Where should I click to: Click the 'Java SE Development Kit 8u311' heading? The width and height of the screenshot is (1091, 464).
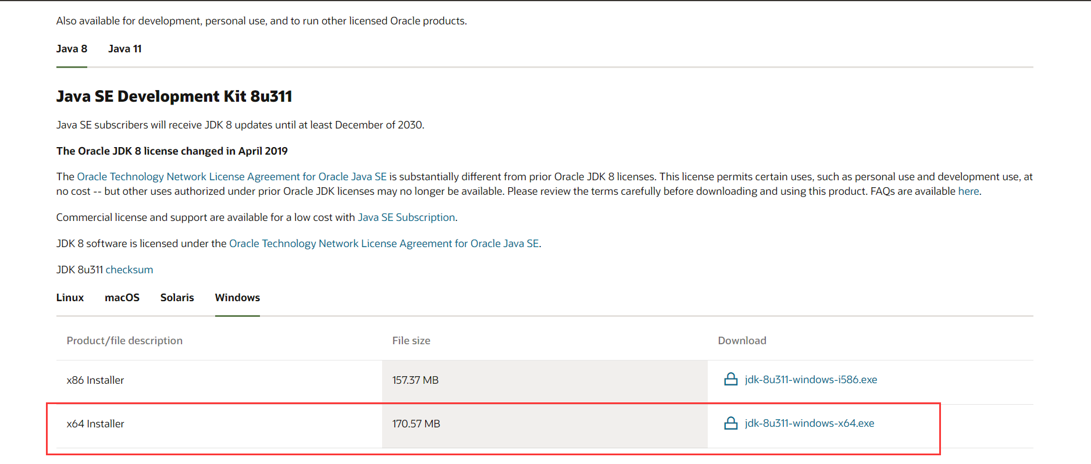pyautogui.click(x=174, y=97)
